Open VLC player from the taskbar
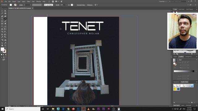The height and width of the screenshot is (111, 198). [x=88, y=109]
